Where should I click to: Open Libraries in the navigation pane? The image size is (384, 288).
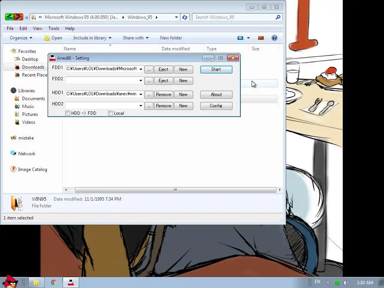pyautogui.click(x=23, y=91)
